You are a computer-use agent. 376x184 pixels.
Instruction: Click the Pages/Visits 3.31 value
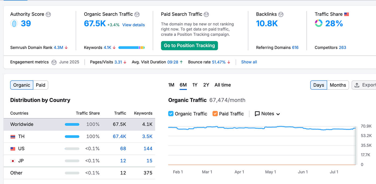click(x=118, y=62)
